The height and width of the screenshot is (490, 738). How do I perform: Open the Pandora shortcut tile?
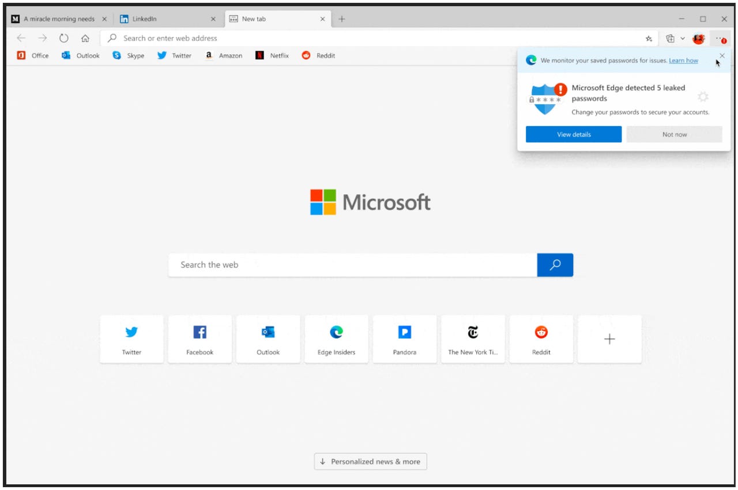tap(404, 339)
